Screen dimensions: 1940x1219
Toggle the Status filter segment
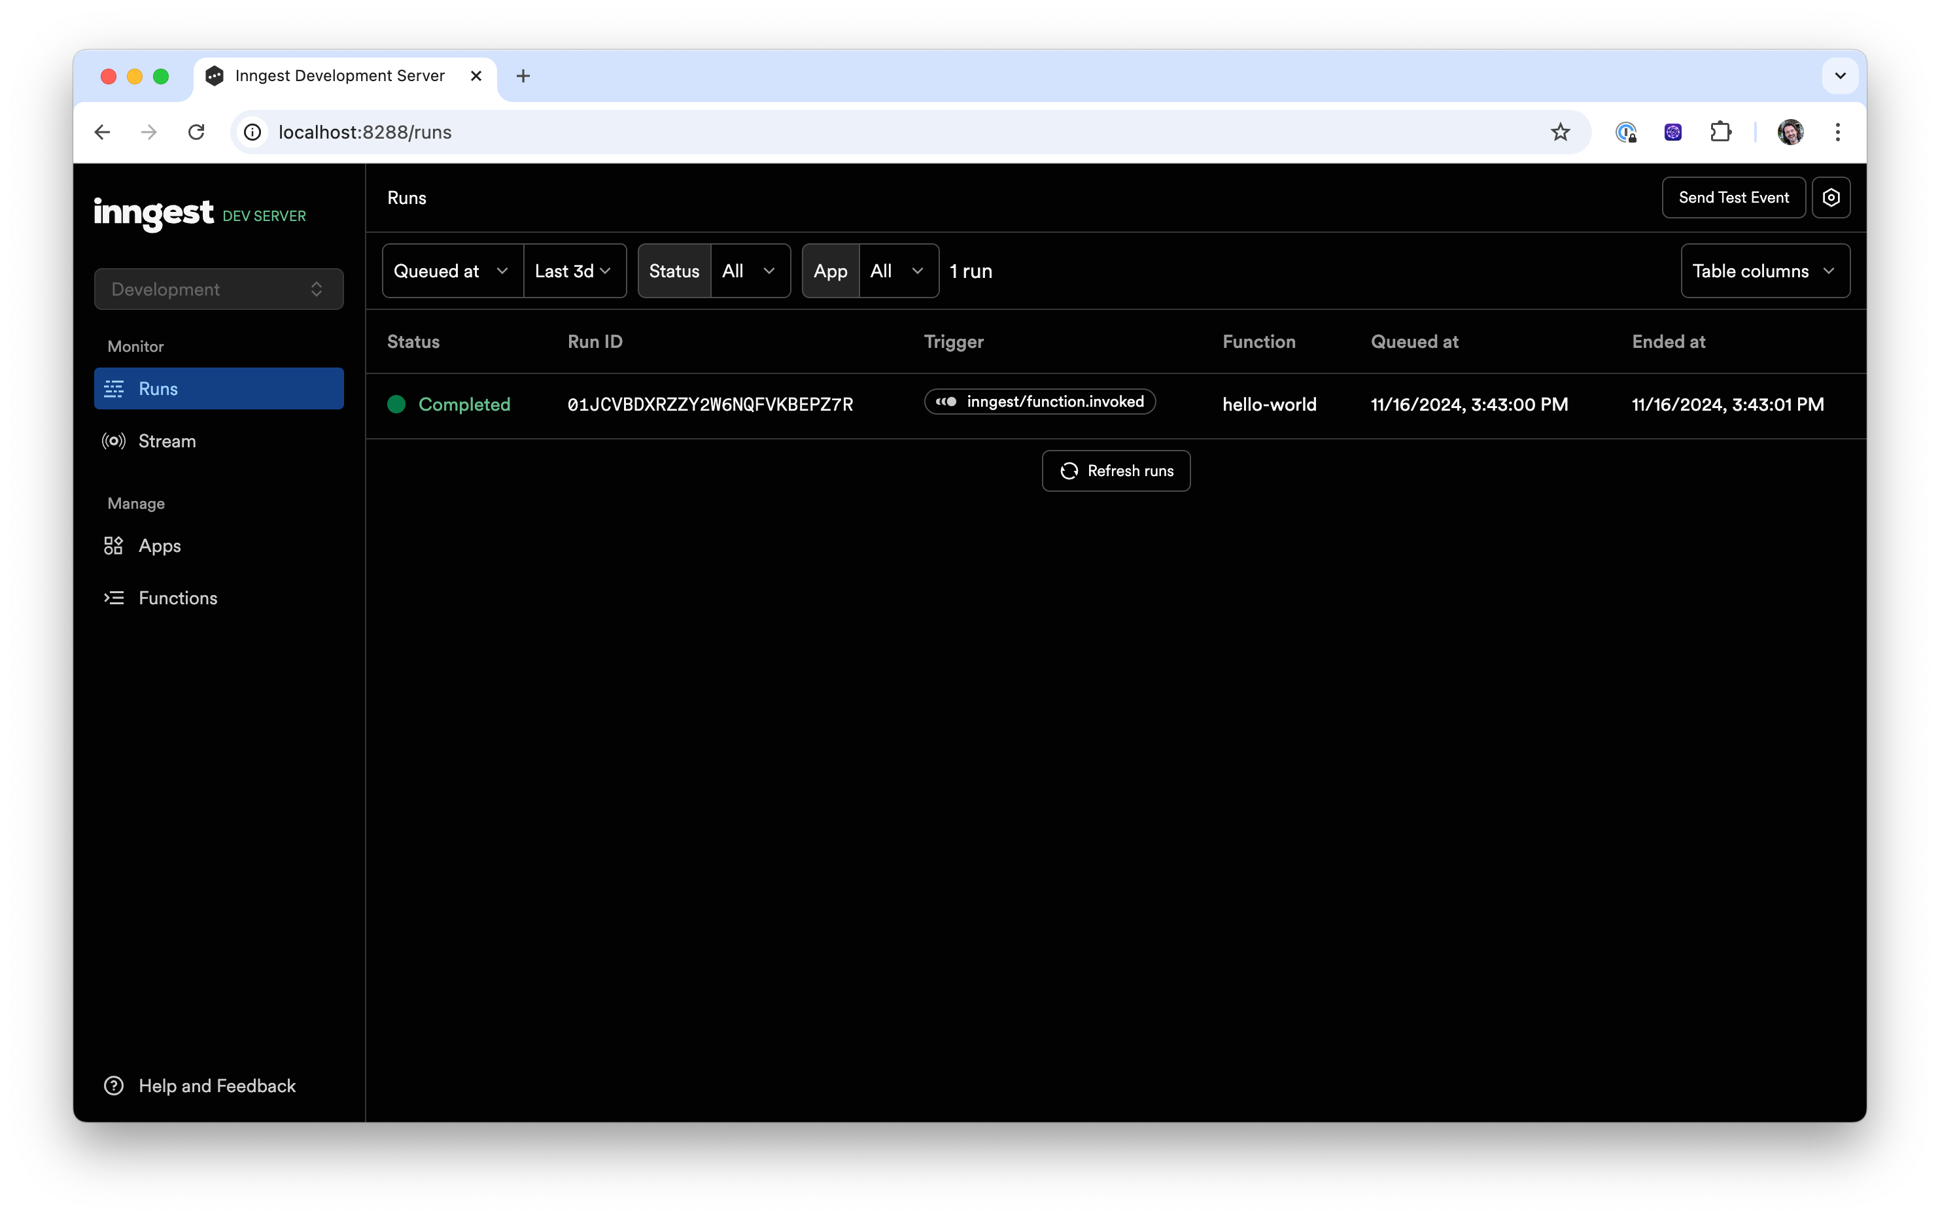pos(674,271)
